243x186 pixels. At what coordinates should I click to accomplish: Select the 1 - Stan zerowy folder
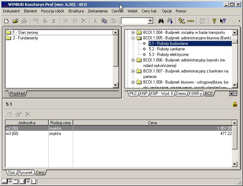[x=26, y=32]
